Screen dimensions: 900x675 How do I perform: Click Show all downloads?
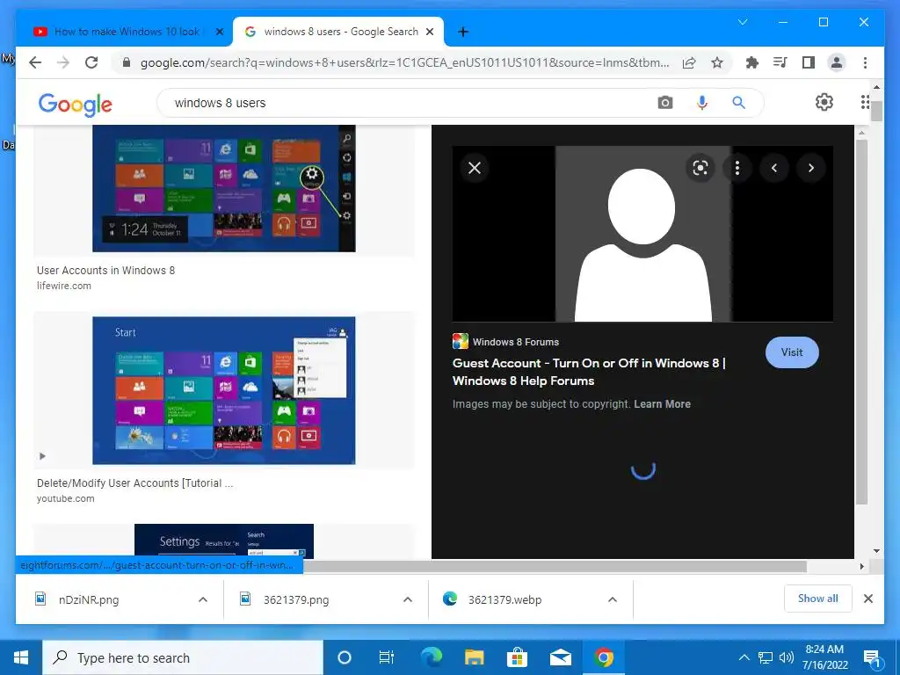(818, 599)
